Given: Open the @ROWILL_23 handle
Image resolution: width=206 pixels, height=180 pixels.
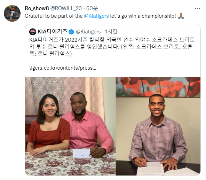Looking at the screenshot, I should click(66, 8).
